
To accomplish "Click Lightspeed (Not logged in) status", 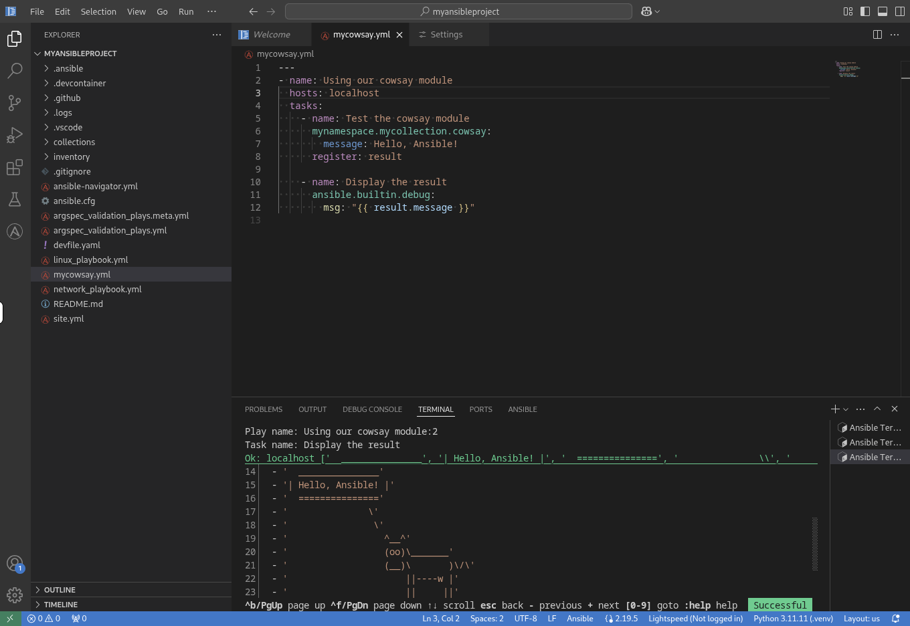I will click(x=695, y=619).
